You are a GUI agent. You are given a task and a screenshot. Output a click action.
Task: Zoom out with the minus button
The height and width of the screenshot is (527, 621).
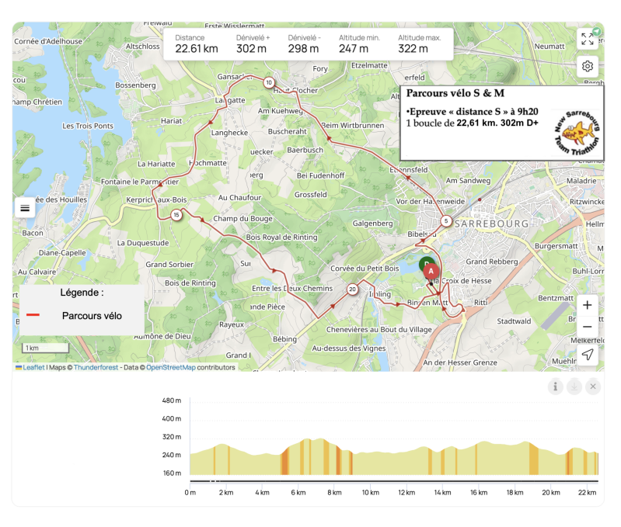pyautogui.click(x=587, y=327)
